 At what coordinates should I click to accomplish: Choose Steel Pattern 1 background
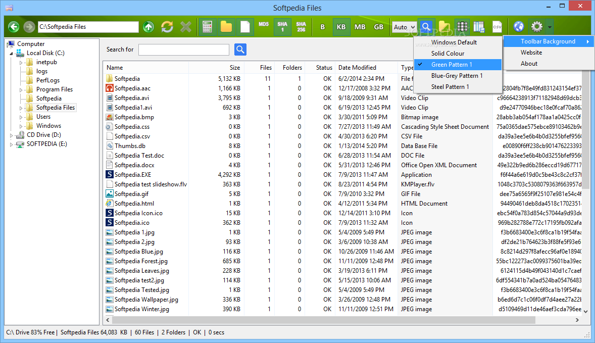[x=458, y=86]
